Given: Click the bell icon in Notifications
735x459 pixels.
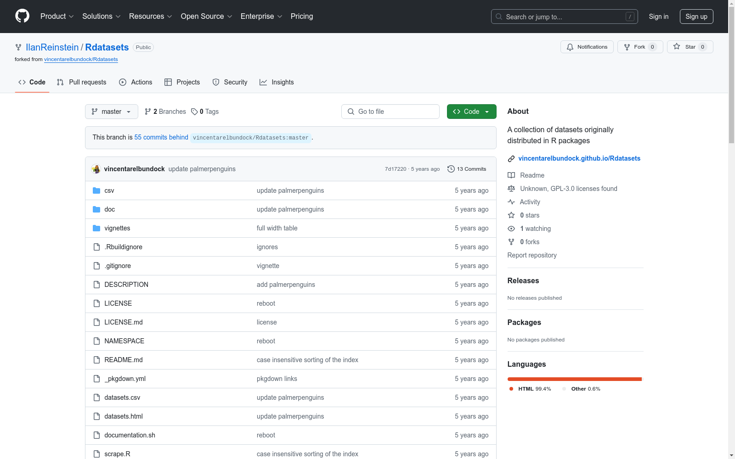Looking at the screenshot, I should [570, 47].
